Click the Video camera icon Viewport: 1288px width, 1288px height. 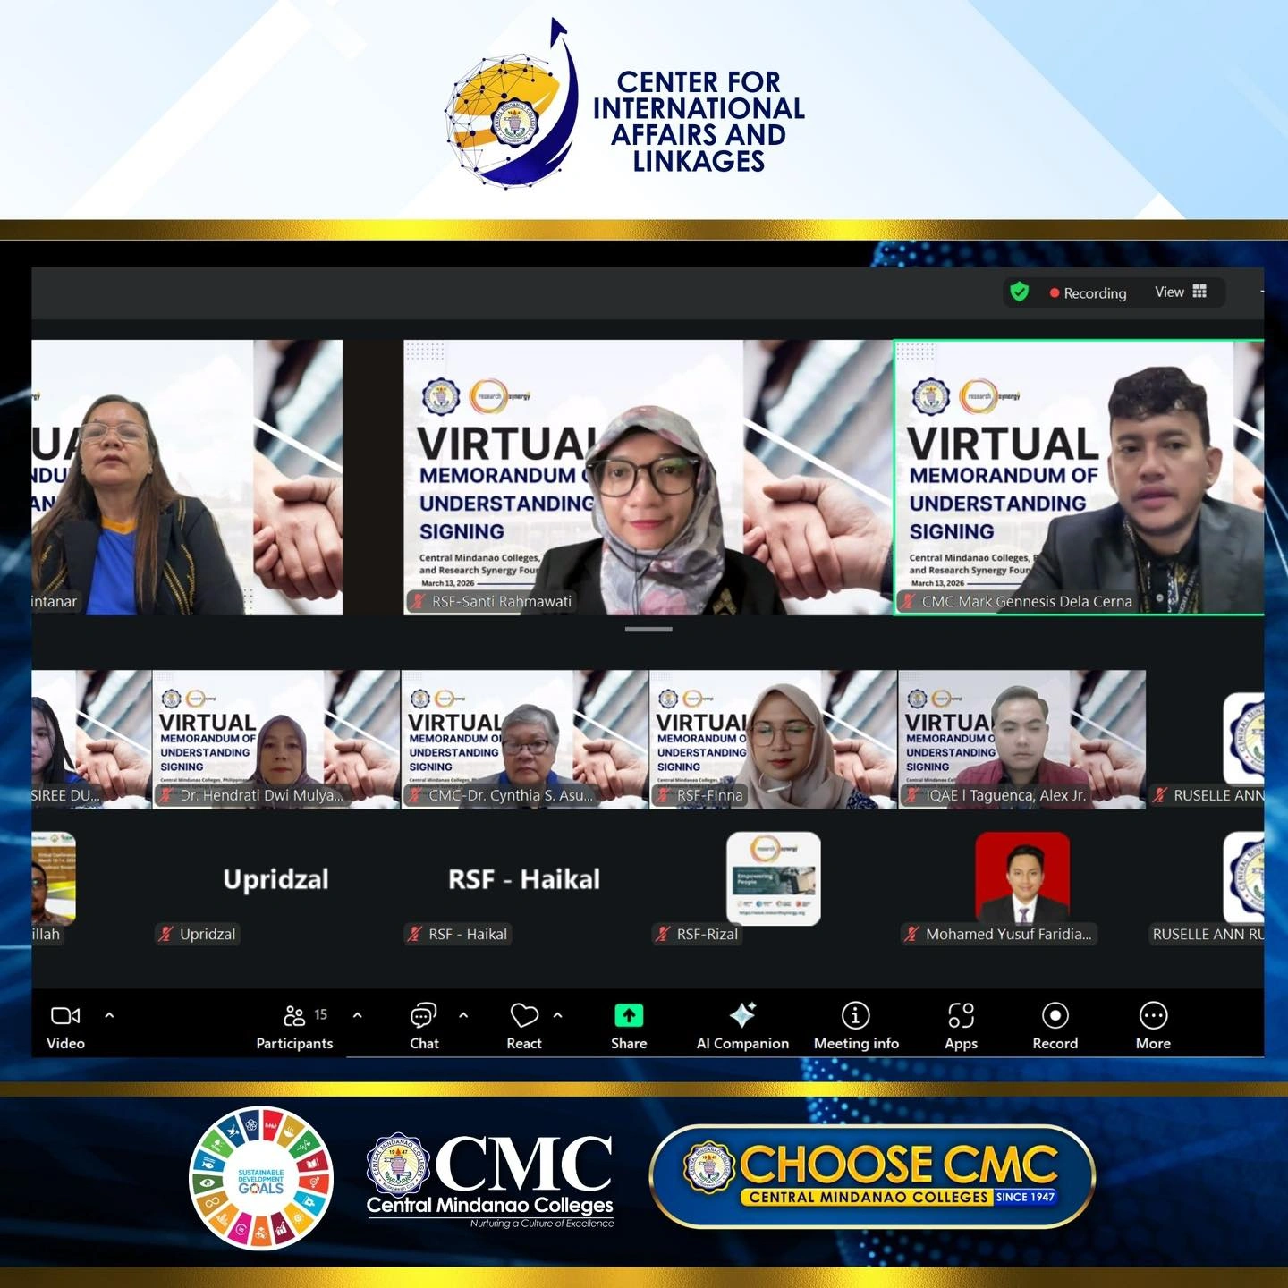pyautogui.click(x=65, y=1015)
